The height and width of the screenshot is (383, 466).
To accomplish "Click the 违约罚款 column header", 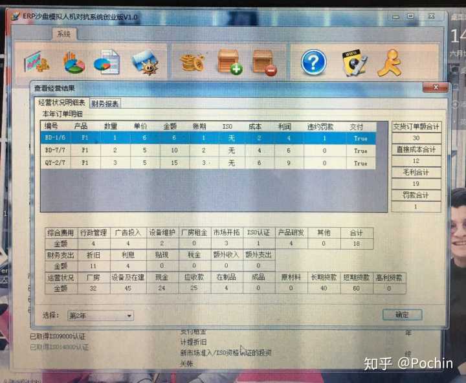I will [320, 127].
